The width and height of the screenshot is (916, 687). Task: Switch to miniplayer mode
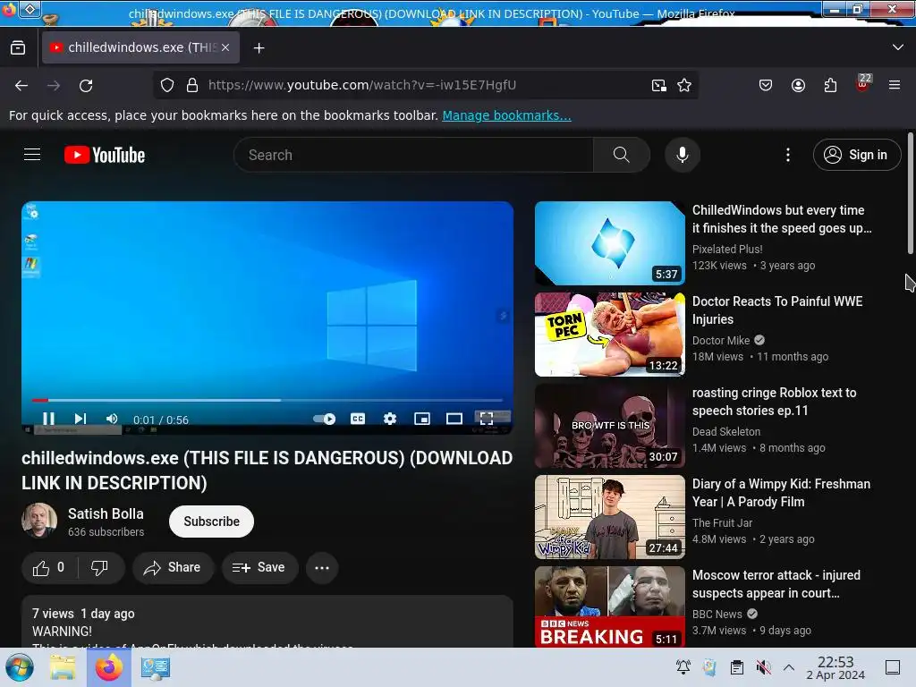pos(422,419)
